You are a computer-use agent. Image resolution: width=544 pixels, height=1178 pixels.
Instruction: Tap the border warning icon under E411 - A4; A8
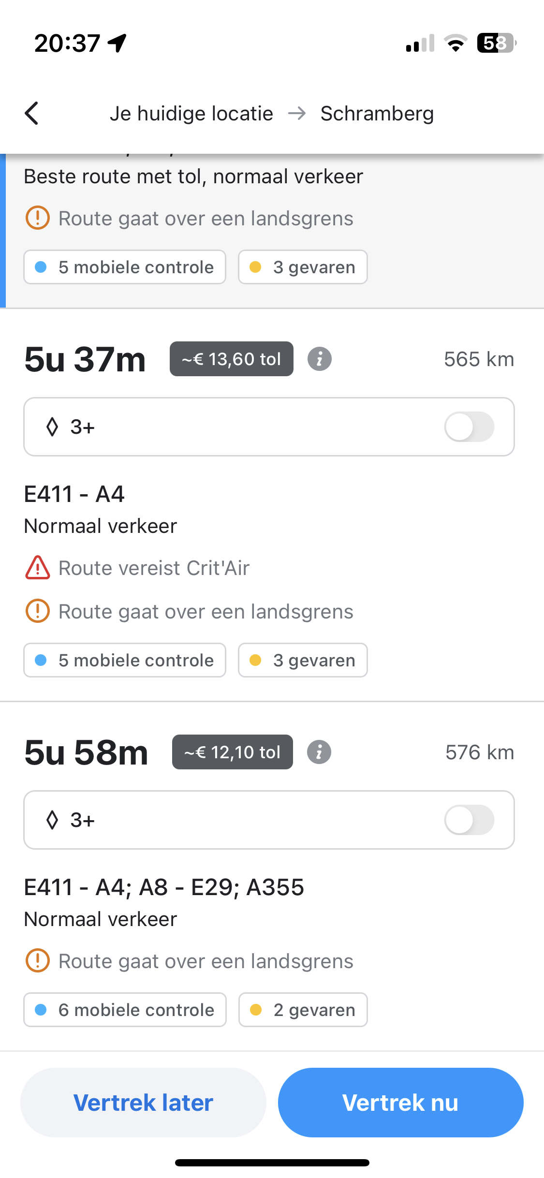(x=37, y=961)
